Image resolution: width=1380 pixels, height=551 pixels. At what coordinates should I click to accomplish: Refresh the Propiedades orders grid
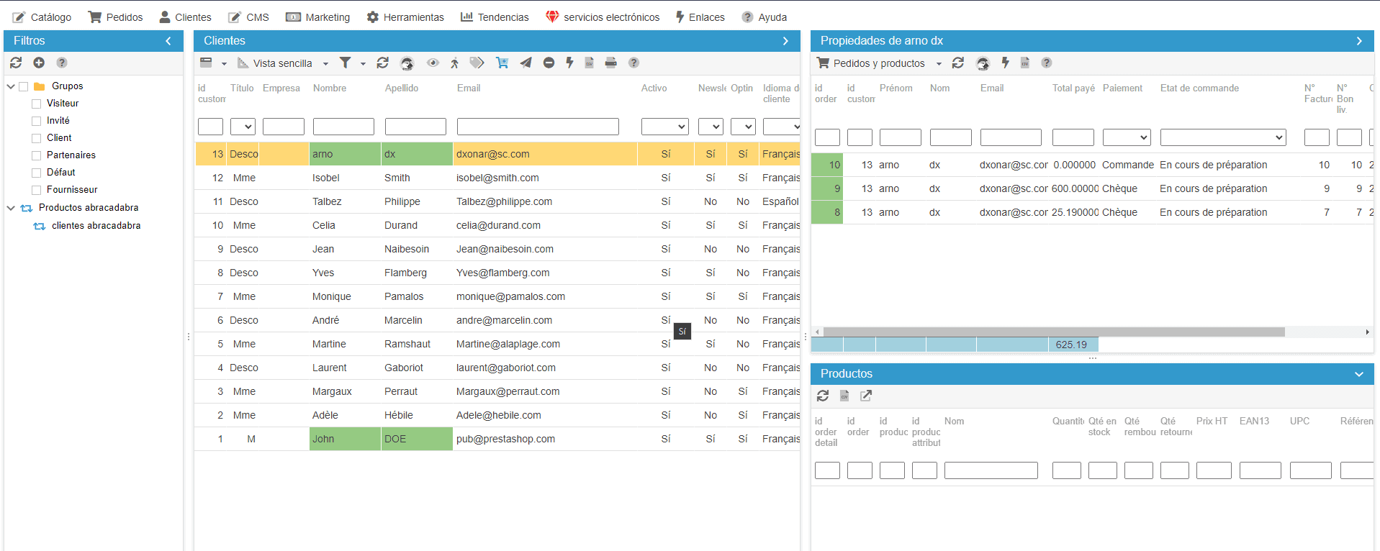coord(957,63)
